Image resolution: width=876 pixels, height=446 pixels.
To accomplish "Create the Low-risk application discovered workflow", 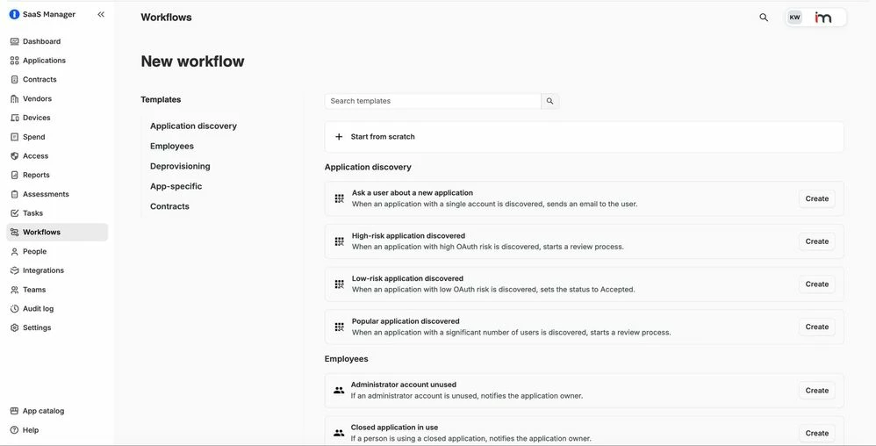I will click(817, 284).
